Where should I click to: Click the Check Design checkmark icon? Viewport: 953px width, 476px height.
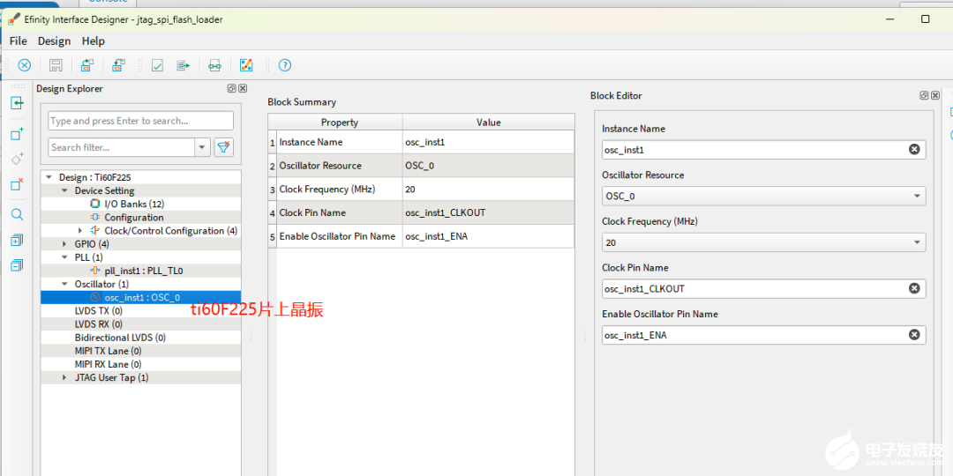[x=157, y=65]
